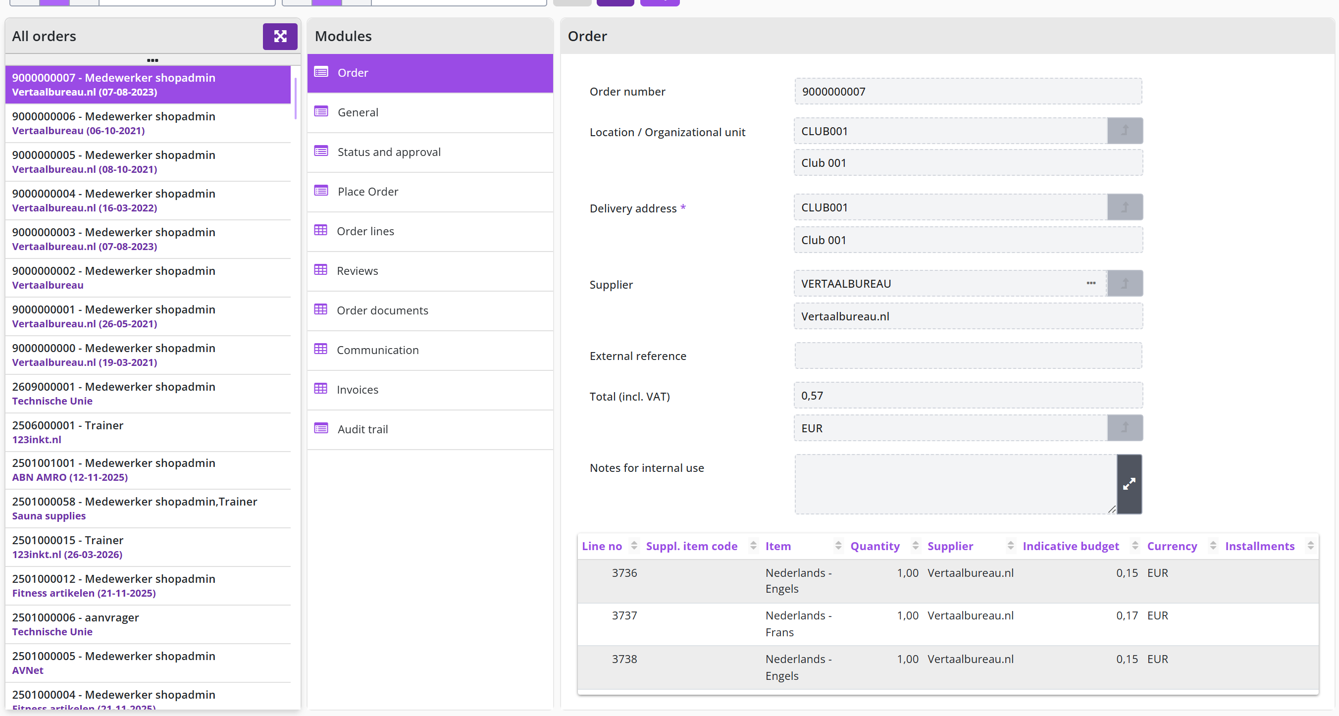Click into the External reference field
This screenshot has height=716, width=1339.
pyautogui.click(x=968, y=356)
